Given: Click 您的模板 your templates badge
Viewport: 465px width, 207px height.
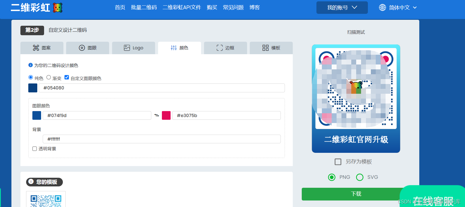Looking at the screenshot, I should (x=44, y=182).
